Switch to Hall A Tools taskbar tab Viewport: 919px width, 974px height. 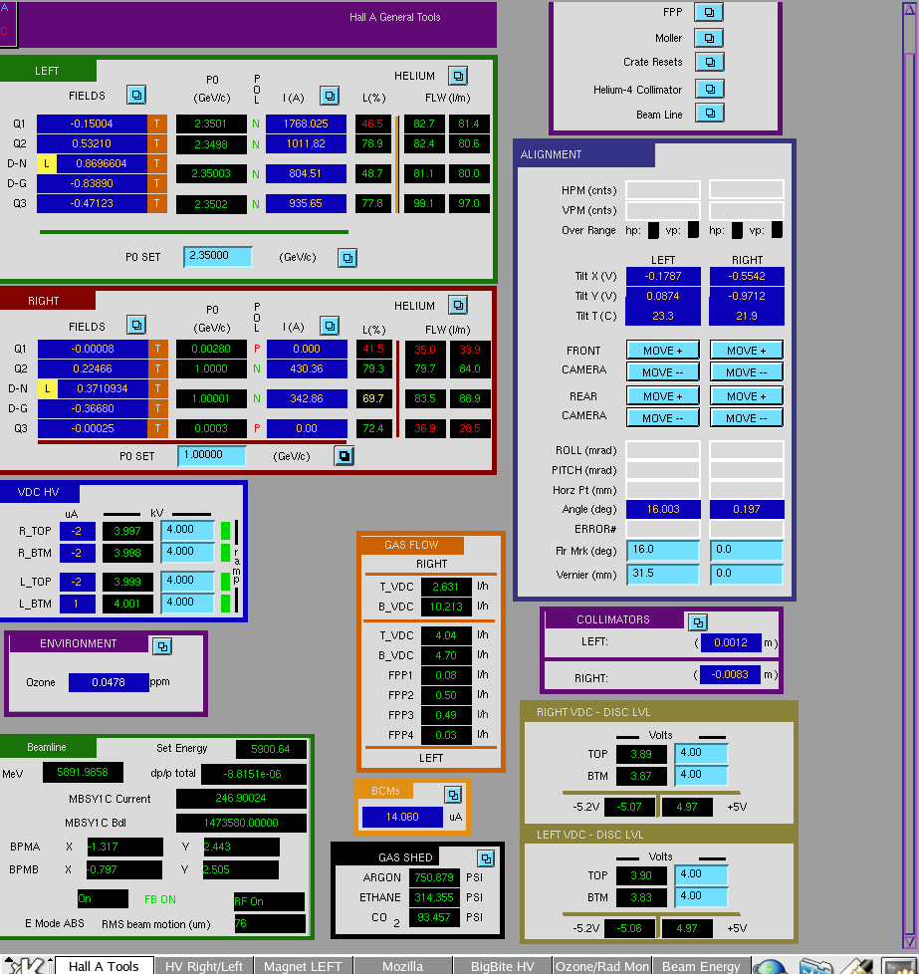(105, 966)
